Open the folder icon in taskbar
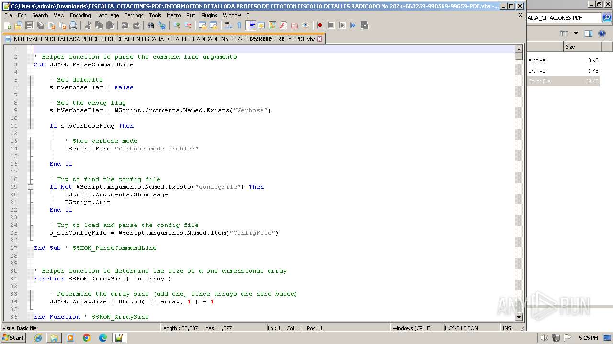Viewport: 613px width, 344px height. [54, 338]
